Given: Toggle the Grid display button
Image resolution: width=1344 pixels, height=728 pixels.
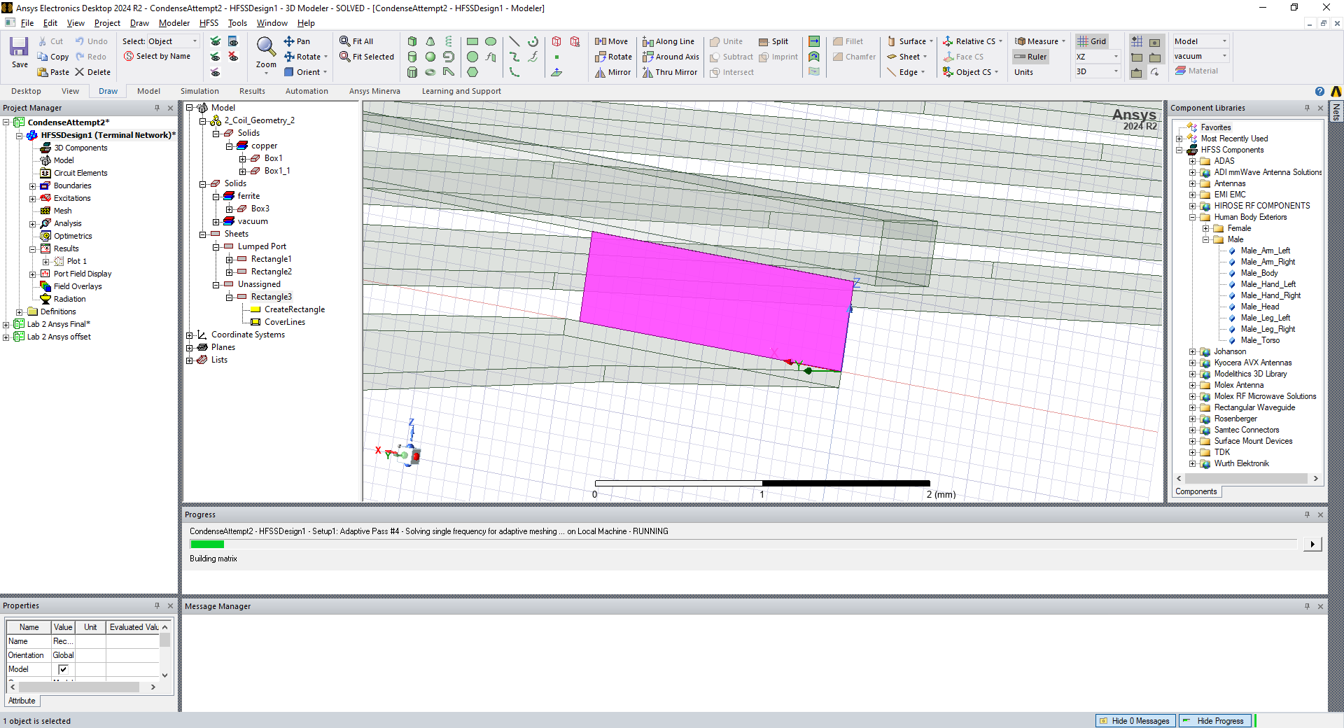Looking at the screenshot, I should coord(1092,41).
